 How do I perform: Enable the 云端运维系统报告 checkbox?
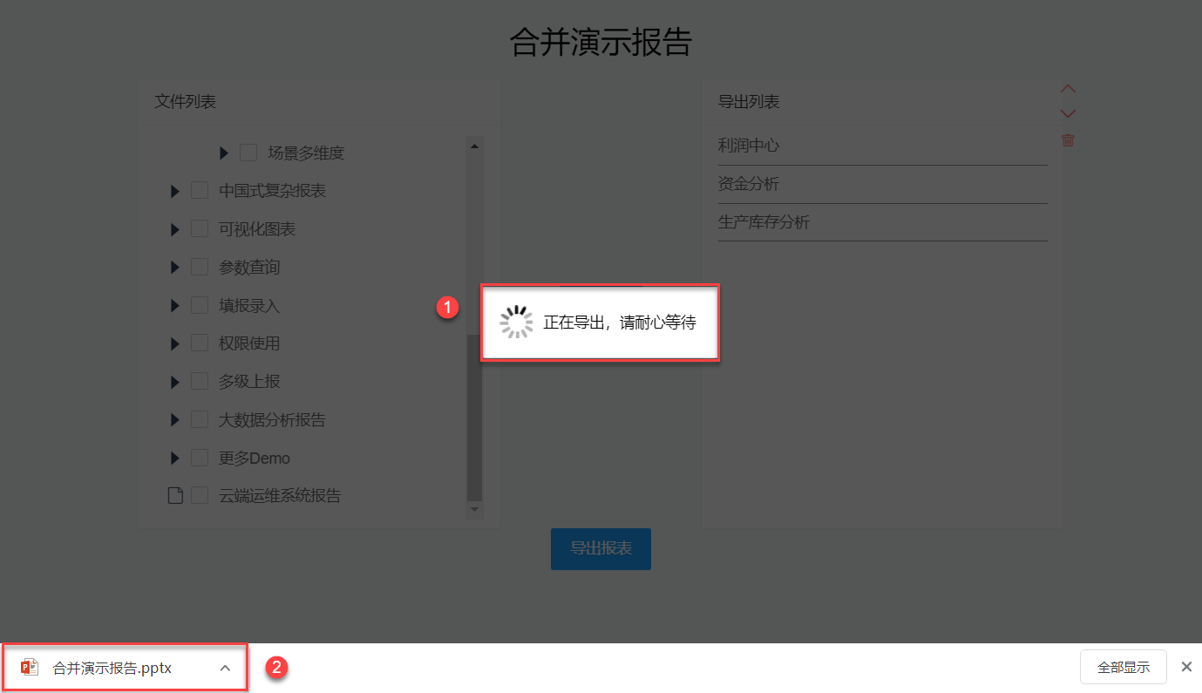(x=200, y=496)
